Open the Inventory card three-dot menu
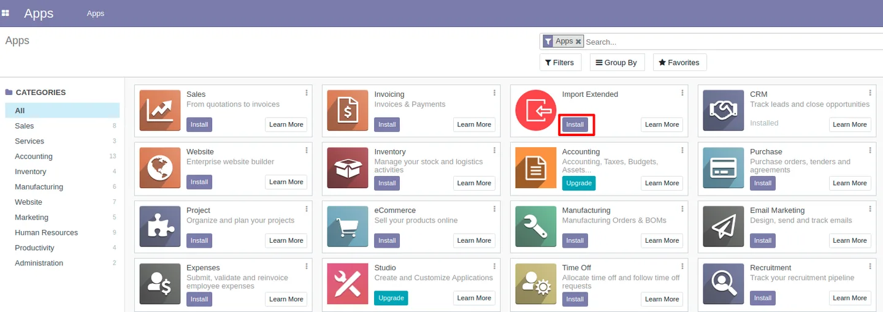Image resolution: width=883 pixels, height=312 pixels. tap(494, 150)
